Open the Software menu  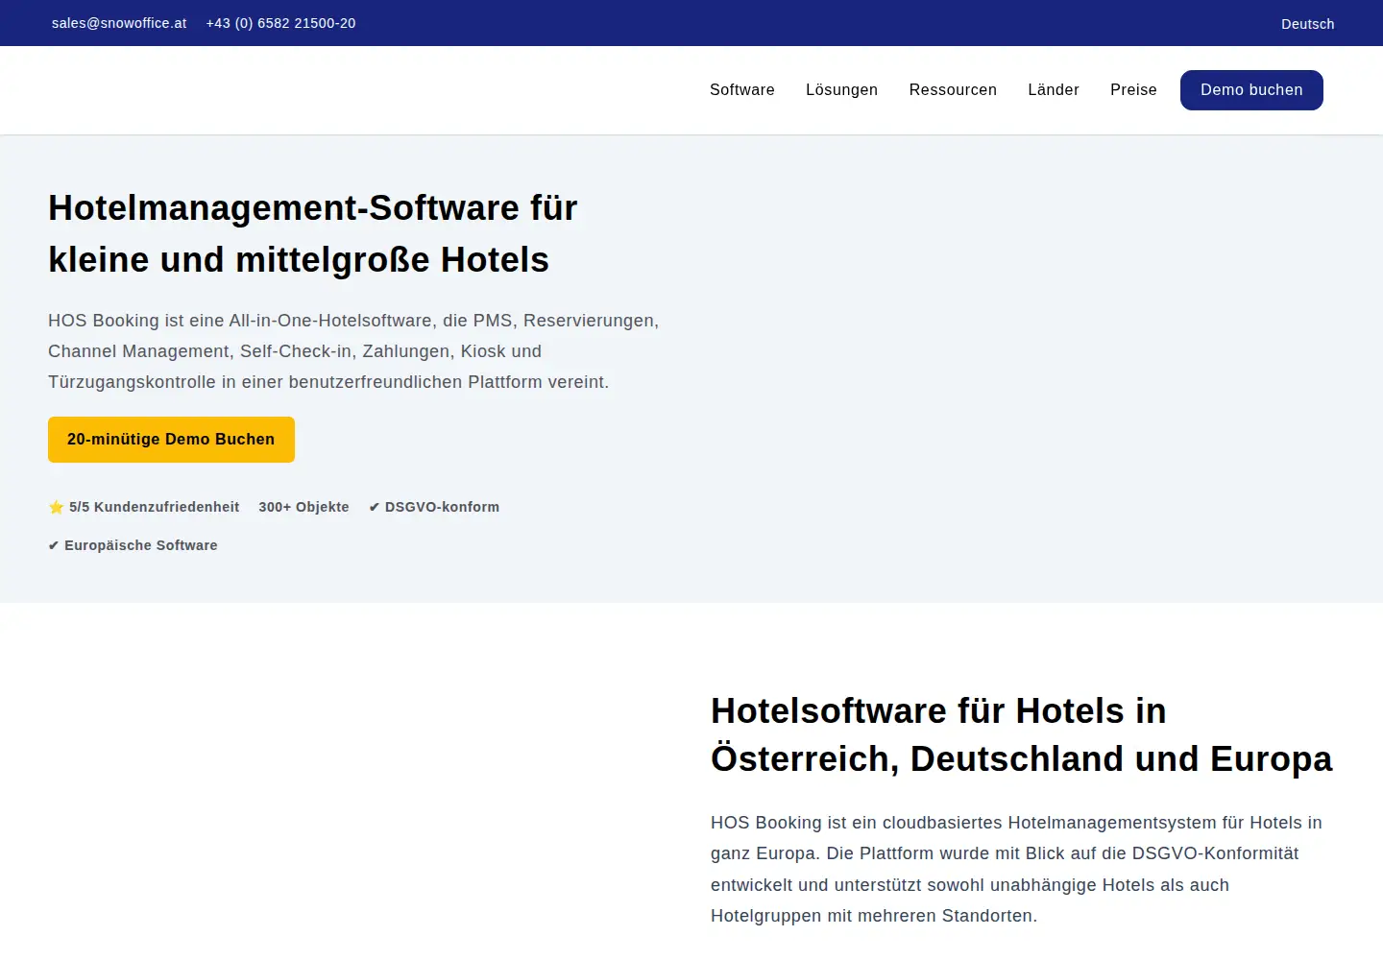742,89
